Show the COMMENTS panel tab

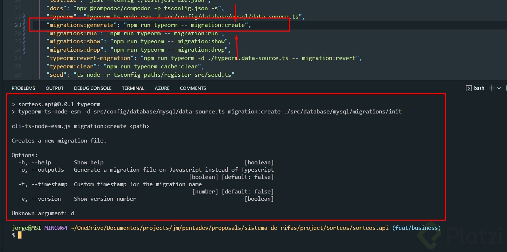[193, 88]
